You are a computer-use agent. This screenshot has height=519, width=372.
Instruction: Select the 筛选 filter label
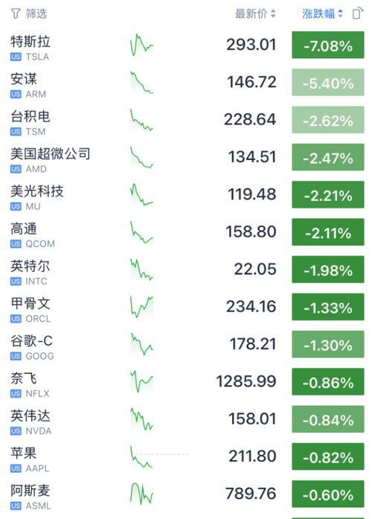coord(36,13)
